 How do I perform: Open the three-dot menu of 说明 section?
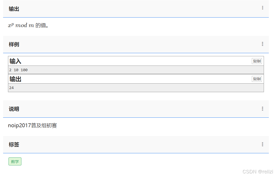[x=262, y=109]
